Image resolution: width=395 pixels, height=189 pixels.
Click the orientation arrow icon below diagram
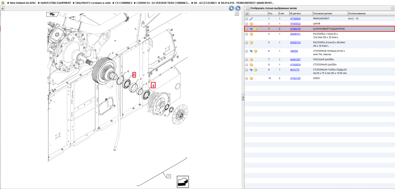182,181
